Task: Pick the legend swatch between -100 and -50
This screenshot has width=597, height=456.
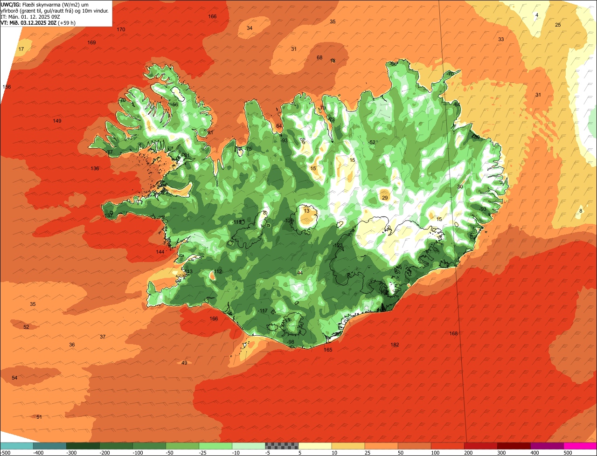Action: pyautogui.click(x=149, y=446)
